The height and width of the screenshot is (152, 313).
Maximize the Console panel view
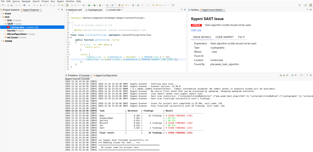point(311,75)
